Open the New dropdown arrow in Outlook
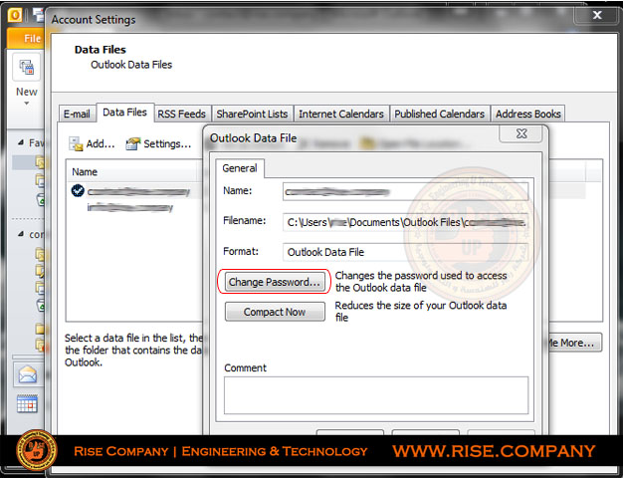This screenshot has height=478, width=623. [x=27, y=104]
